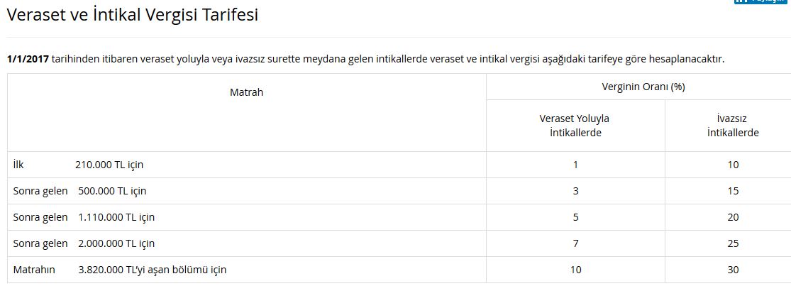Click veraset rate 1 in first row
The width and height of the screenshot is (791, 308).
coord(575,165)
